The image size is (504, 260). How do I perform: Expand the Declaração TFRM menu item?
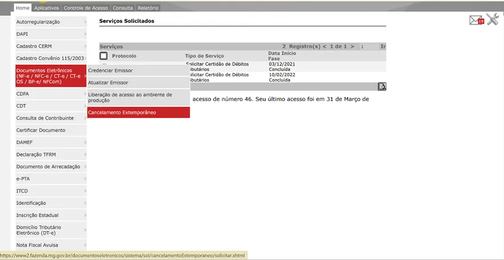(x=51, y=154)
